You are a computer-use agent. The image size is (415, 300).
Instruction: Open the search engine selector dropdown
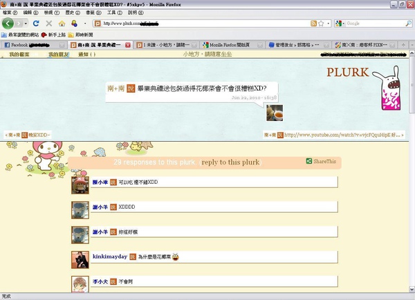click(x=340, y=24)
